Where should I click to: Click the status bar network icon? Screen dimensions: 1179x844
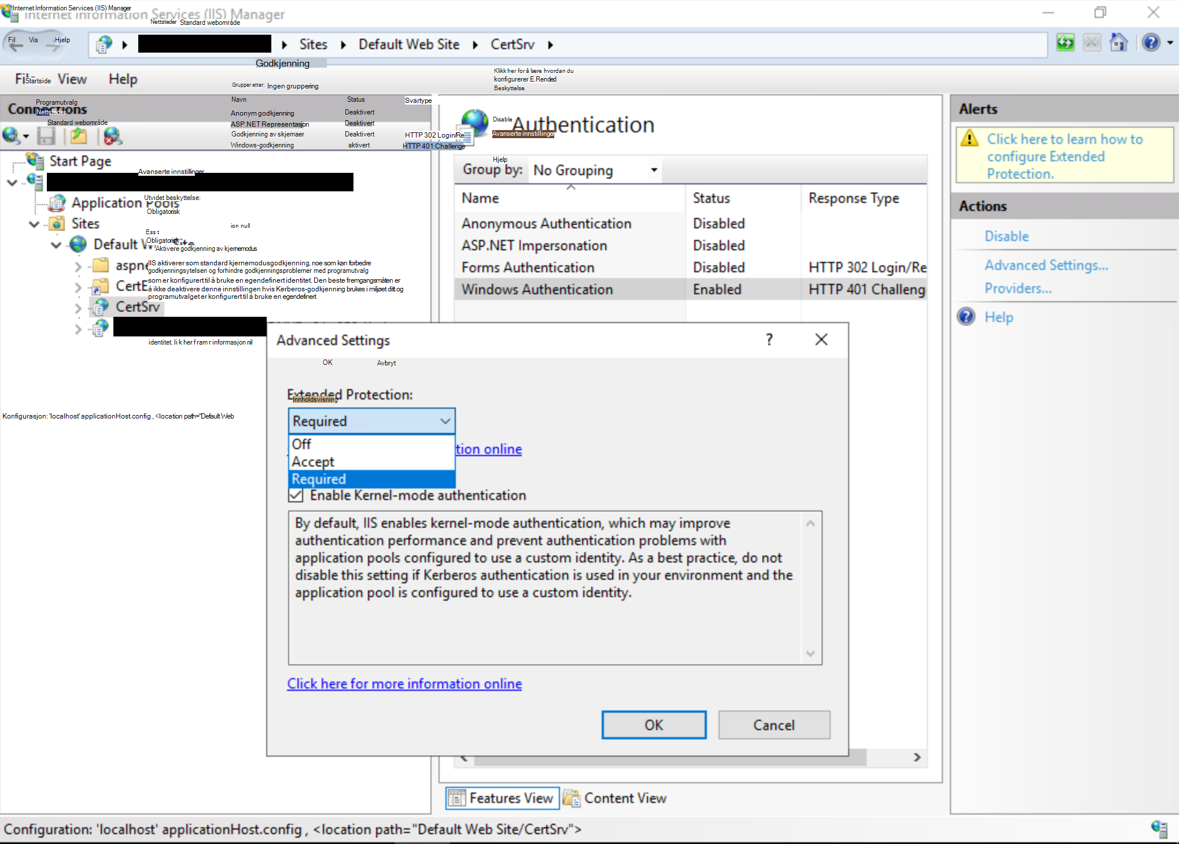(x=1159, y=829)
